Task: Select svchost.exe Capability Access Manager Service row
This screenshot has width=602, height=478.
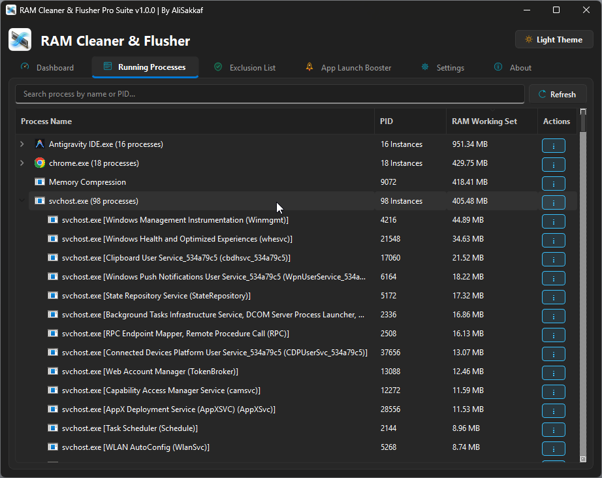Action: click(x=296, y=390)
